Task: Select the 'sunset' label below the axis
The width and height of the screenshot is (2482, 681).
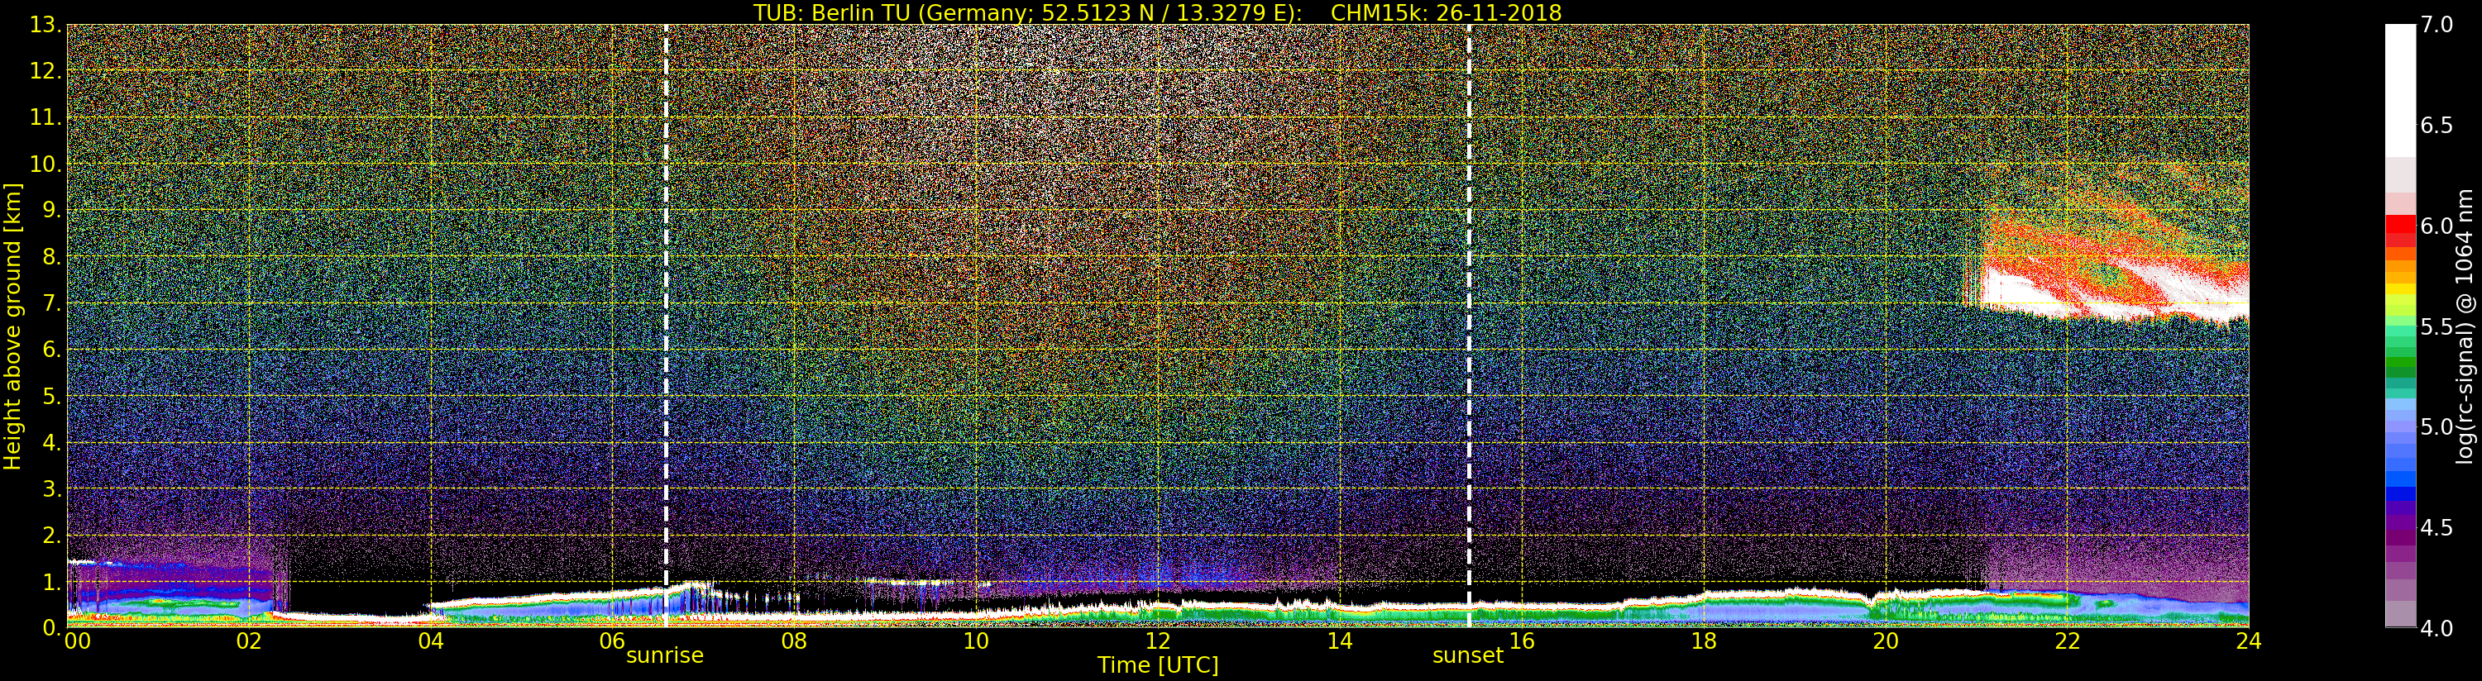Action: tap(1467, 656)
